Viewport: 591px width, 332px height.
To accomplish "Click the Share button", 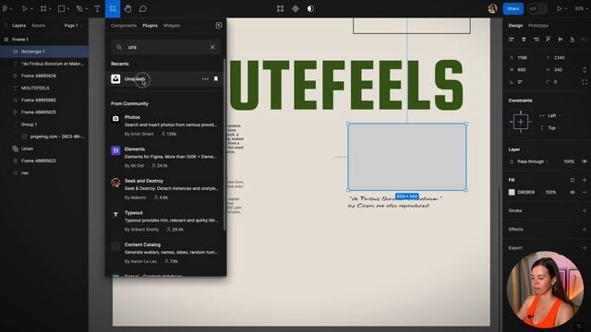I will tap(513, 8).
